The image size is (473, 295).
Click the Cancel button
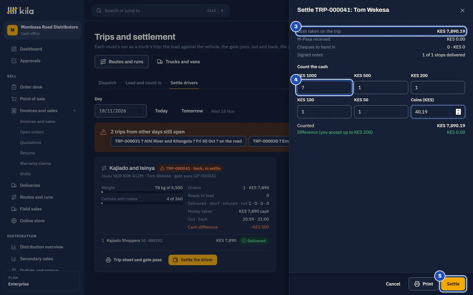click(x=393, y=284)
